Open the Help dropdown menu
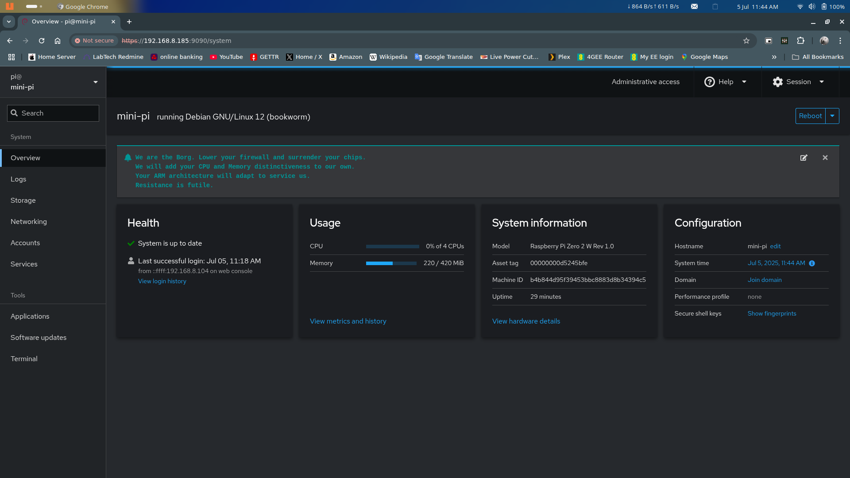The image size is (850, 478). (725, 82)
